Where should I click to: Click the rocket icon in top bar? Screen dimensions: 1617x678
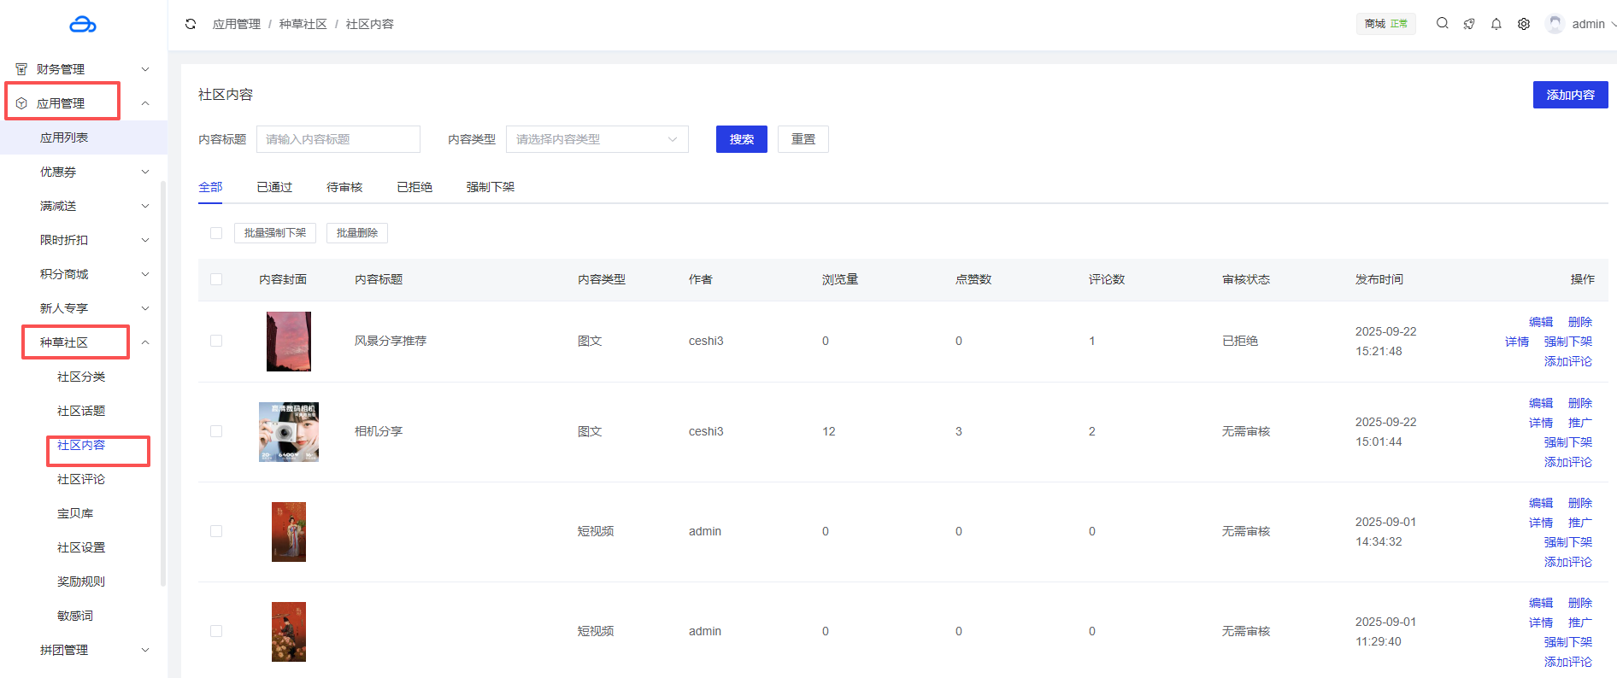1469,24
